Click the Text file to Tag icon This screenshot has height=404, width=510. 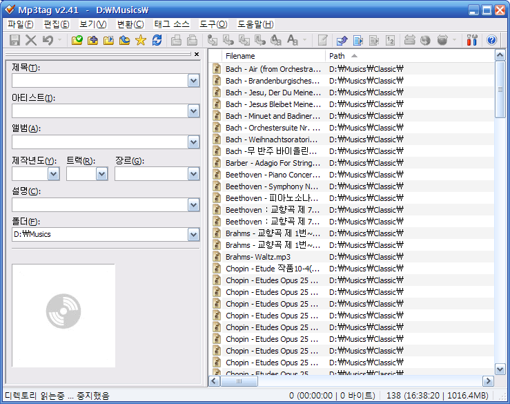[x=260, y=40]
